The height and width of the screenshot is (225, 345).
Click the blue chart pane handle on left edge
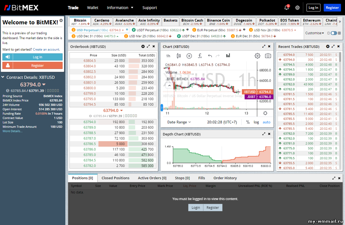coord(162,108)
